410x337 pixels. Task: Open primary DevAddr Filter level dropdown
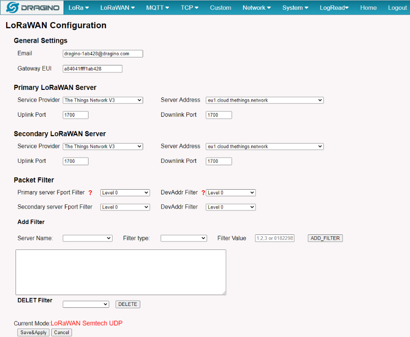click(x=231, y=193)
